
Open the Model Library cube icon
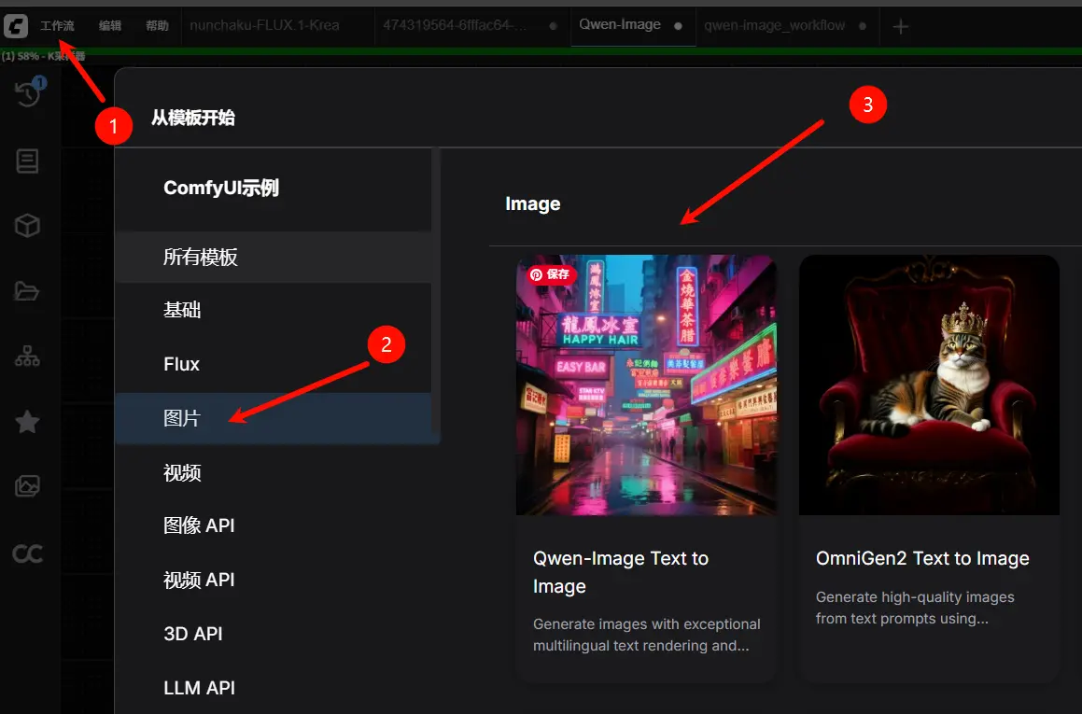tap(26, 224)
